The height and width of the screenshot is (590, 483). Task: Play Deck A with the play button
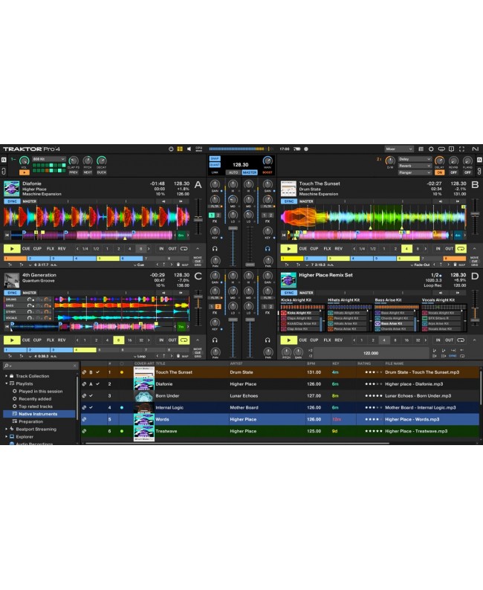click(12, 249)
